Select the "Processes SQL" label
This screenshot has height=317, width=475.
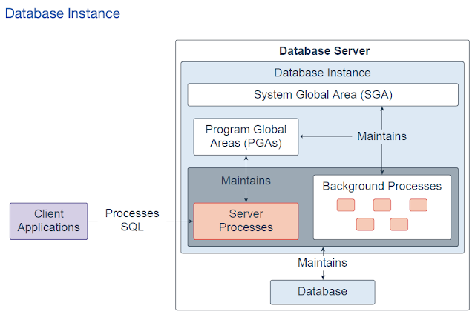132,220
